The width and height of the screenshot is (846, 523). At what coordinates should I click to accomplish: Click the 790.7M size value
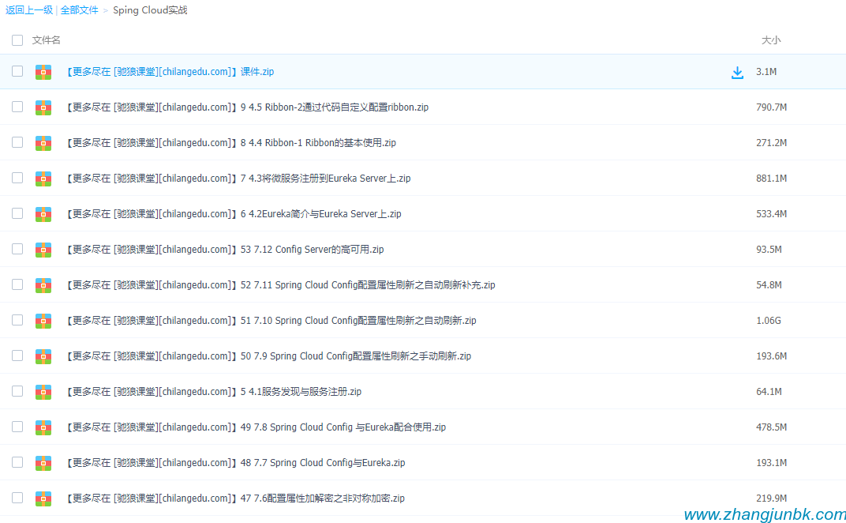[772, 107]
